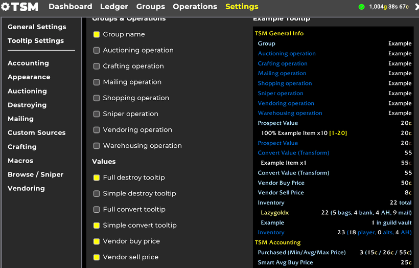Screen dimensions: 419x268
Task: Select Browse / Sniper settings
Action: pyautogui.click(x=35, y=174)
